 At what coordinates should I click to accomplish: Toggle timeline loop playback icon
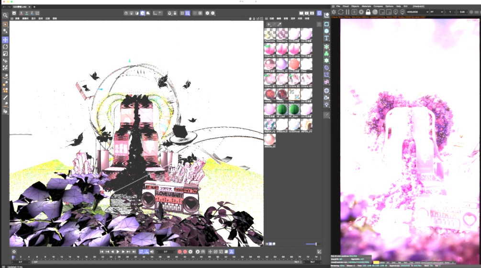coord(141,252)
